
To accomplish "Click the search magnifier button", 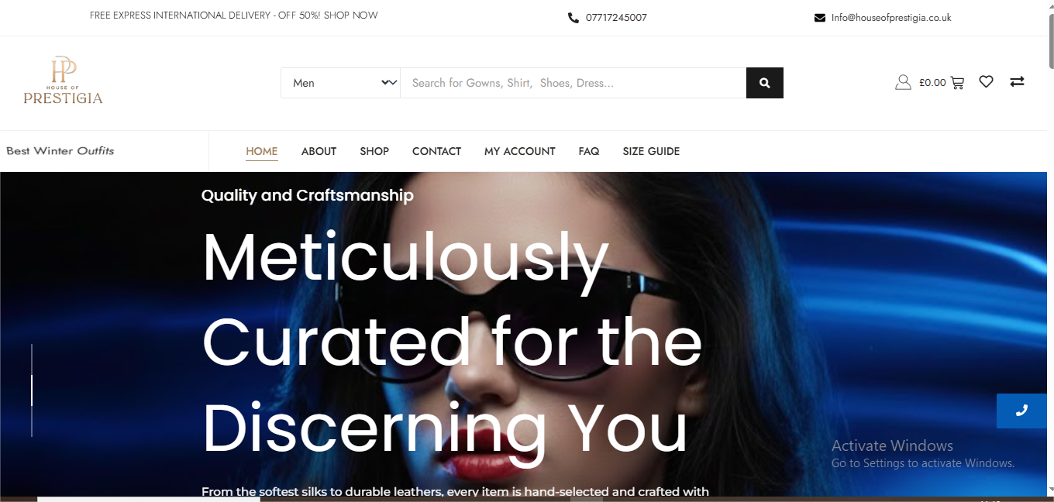I will [765, 83].
